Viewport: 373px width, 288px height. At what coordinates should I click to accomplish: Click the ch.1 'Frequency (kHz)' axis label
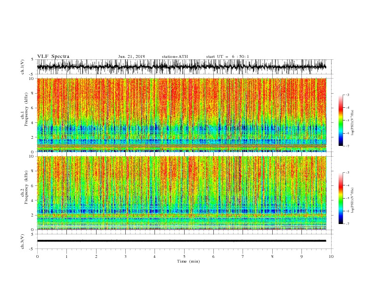[26, 109]
